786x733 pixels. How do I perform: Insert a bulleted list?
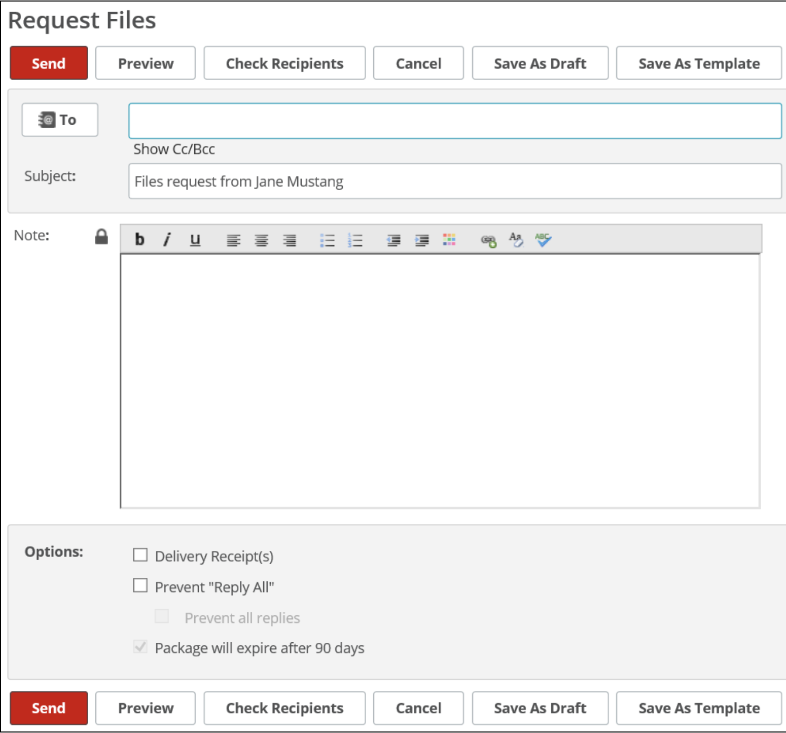pyautogui.click(x=328, y=239)
